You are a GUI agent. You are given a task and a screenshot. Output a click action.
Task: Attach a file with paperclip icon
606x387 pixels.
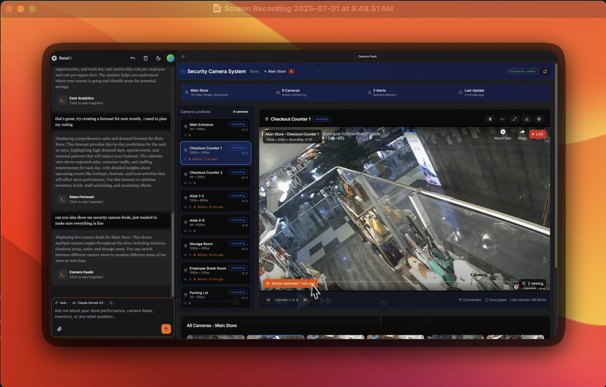60,329
